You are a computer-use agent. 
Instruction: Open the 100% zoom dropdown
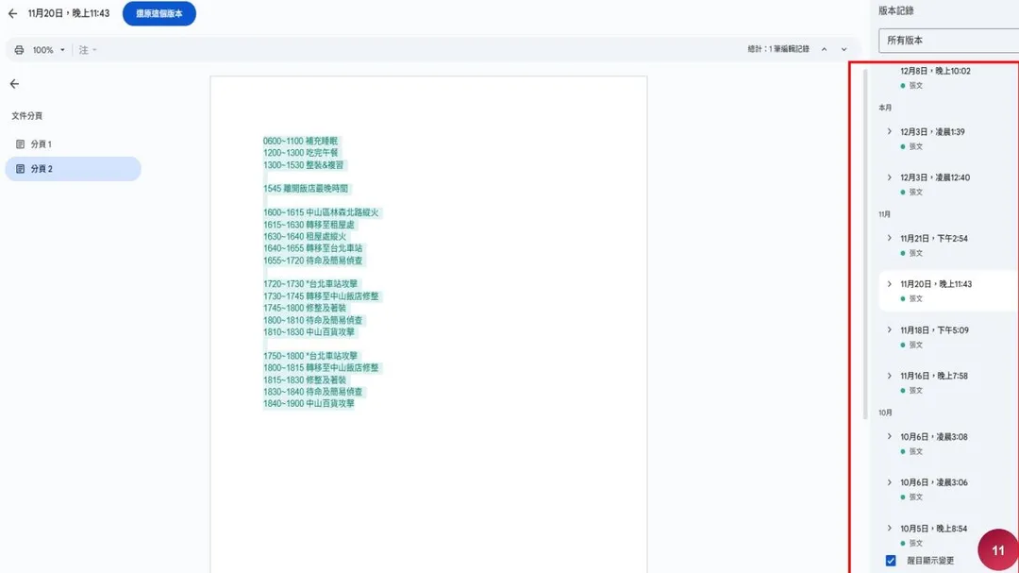pos(49,50)
